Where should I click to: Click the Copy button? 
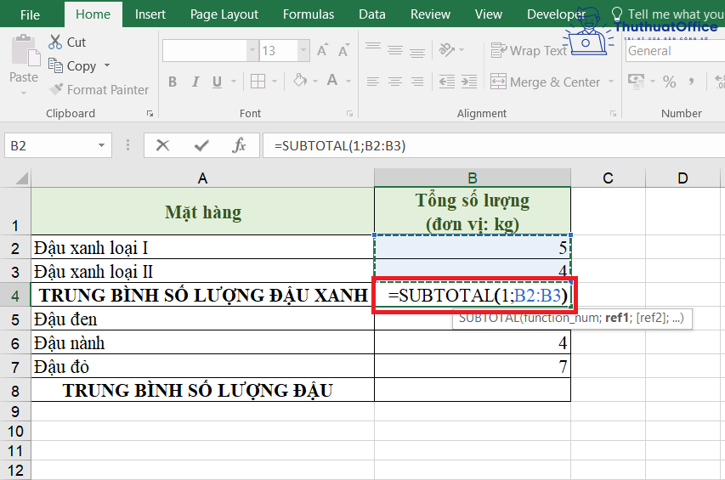click(x=72, y=66)
